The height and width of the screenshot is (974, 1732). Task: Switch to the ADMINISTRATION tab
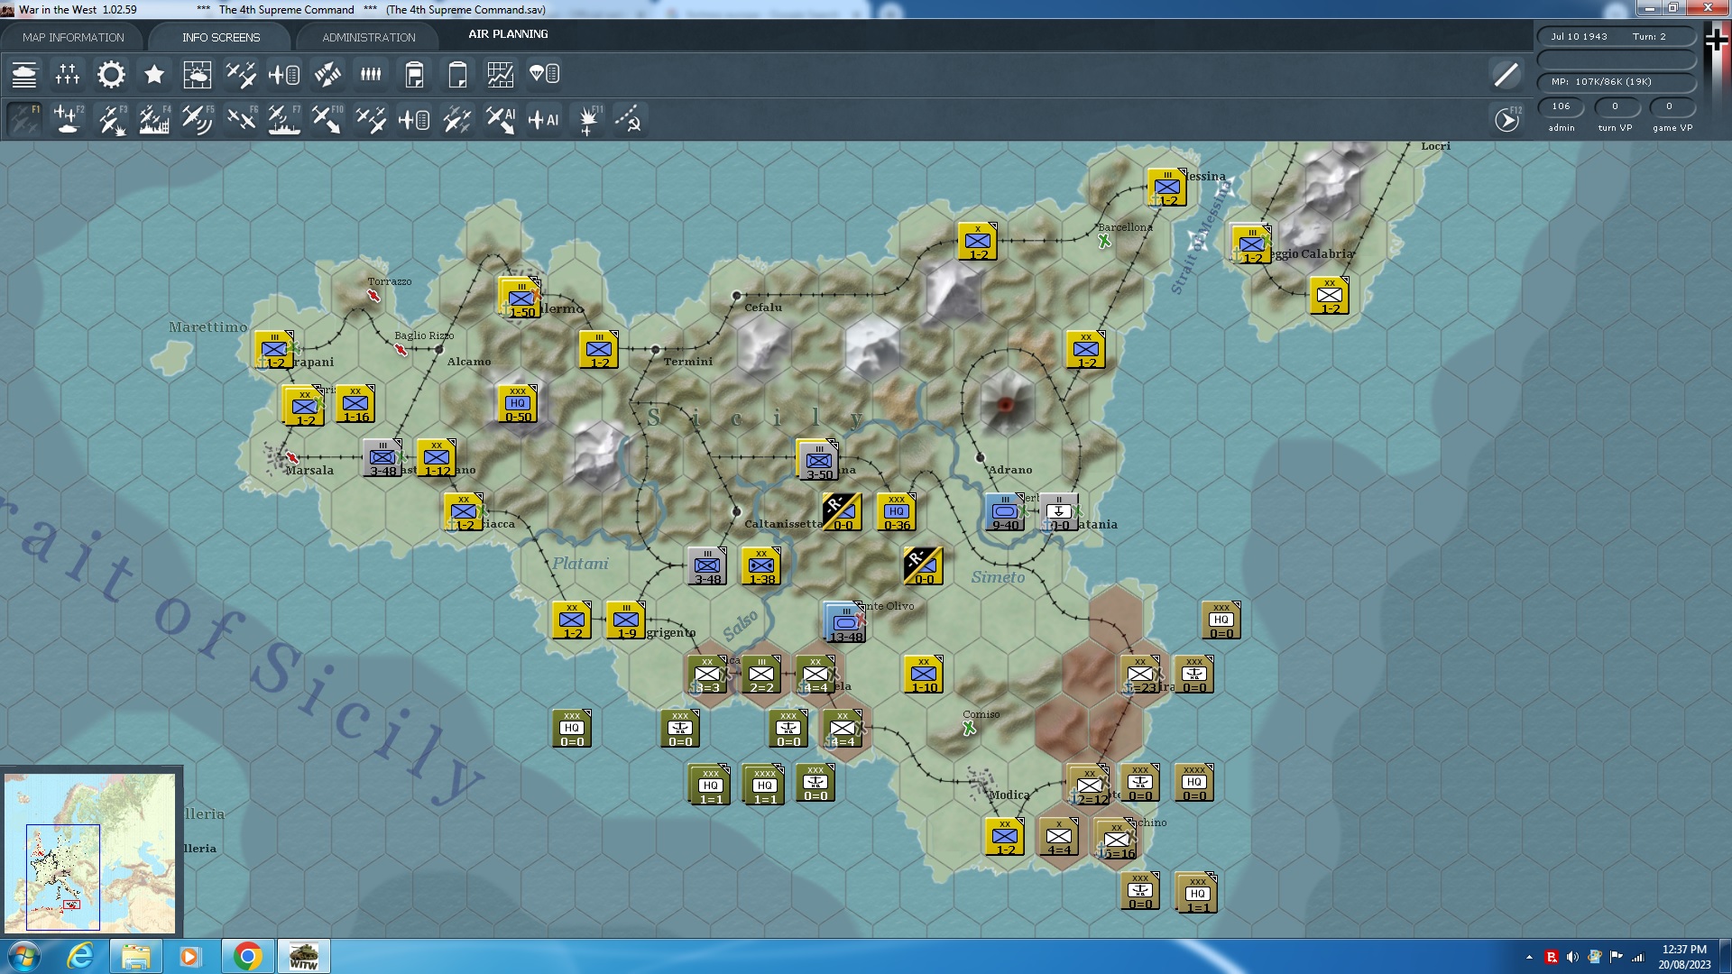pyautogui.click(x=368, y=37)
